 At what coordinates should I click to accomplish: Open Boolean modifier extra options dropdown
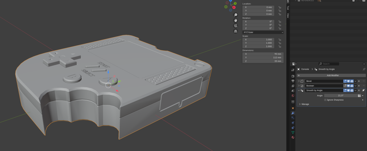click(x=356, y=86)
